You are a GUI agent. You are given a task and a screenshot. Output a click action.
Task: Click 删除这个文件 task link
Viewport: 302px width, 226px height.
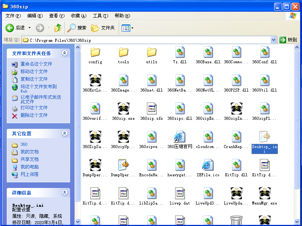click(x=34, y=115)
